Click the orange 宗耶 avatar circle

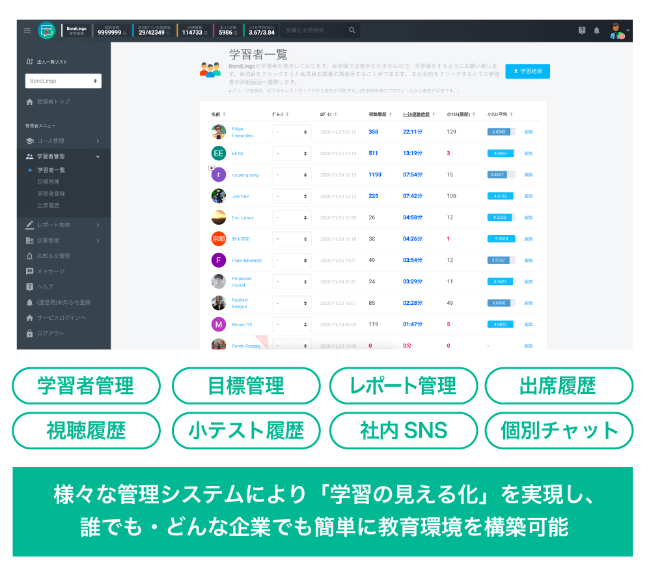219,239
